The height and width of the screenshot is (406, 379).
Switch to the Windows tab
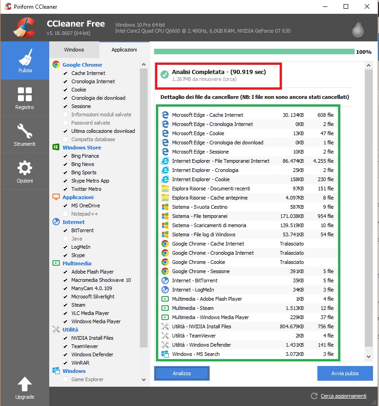tap(74, 50)
